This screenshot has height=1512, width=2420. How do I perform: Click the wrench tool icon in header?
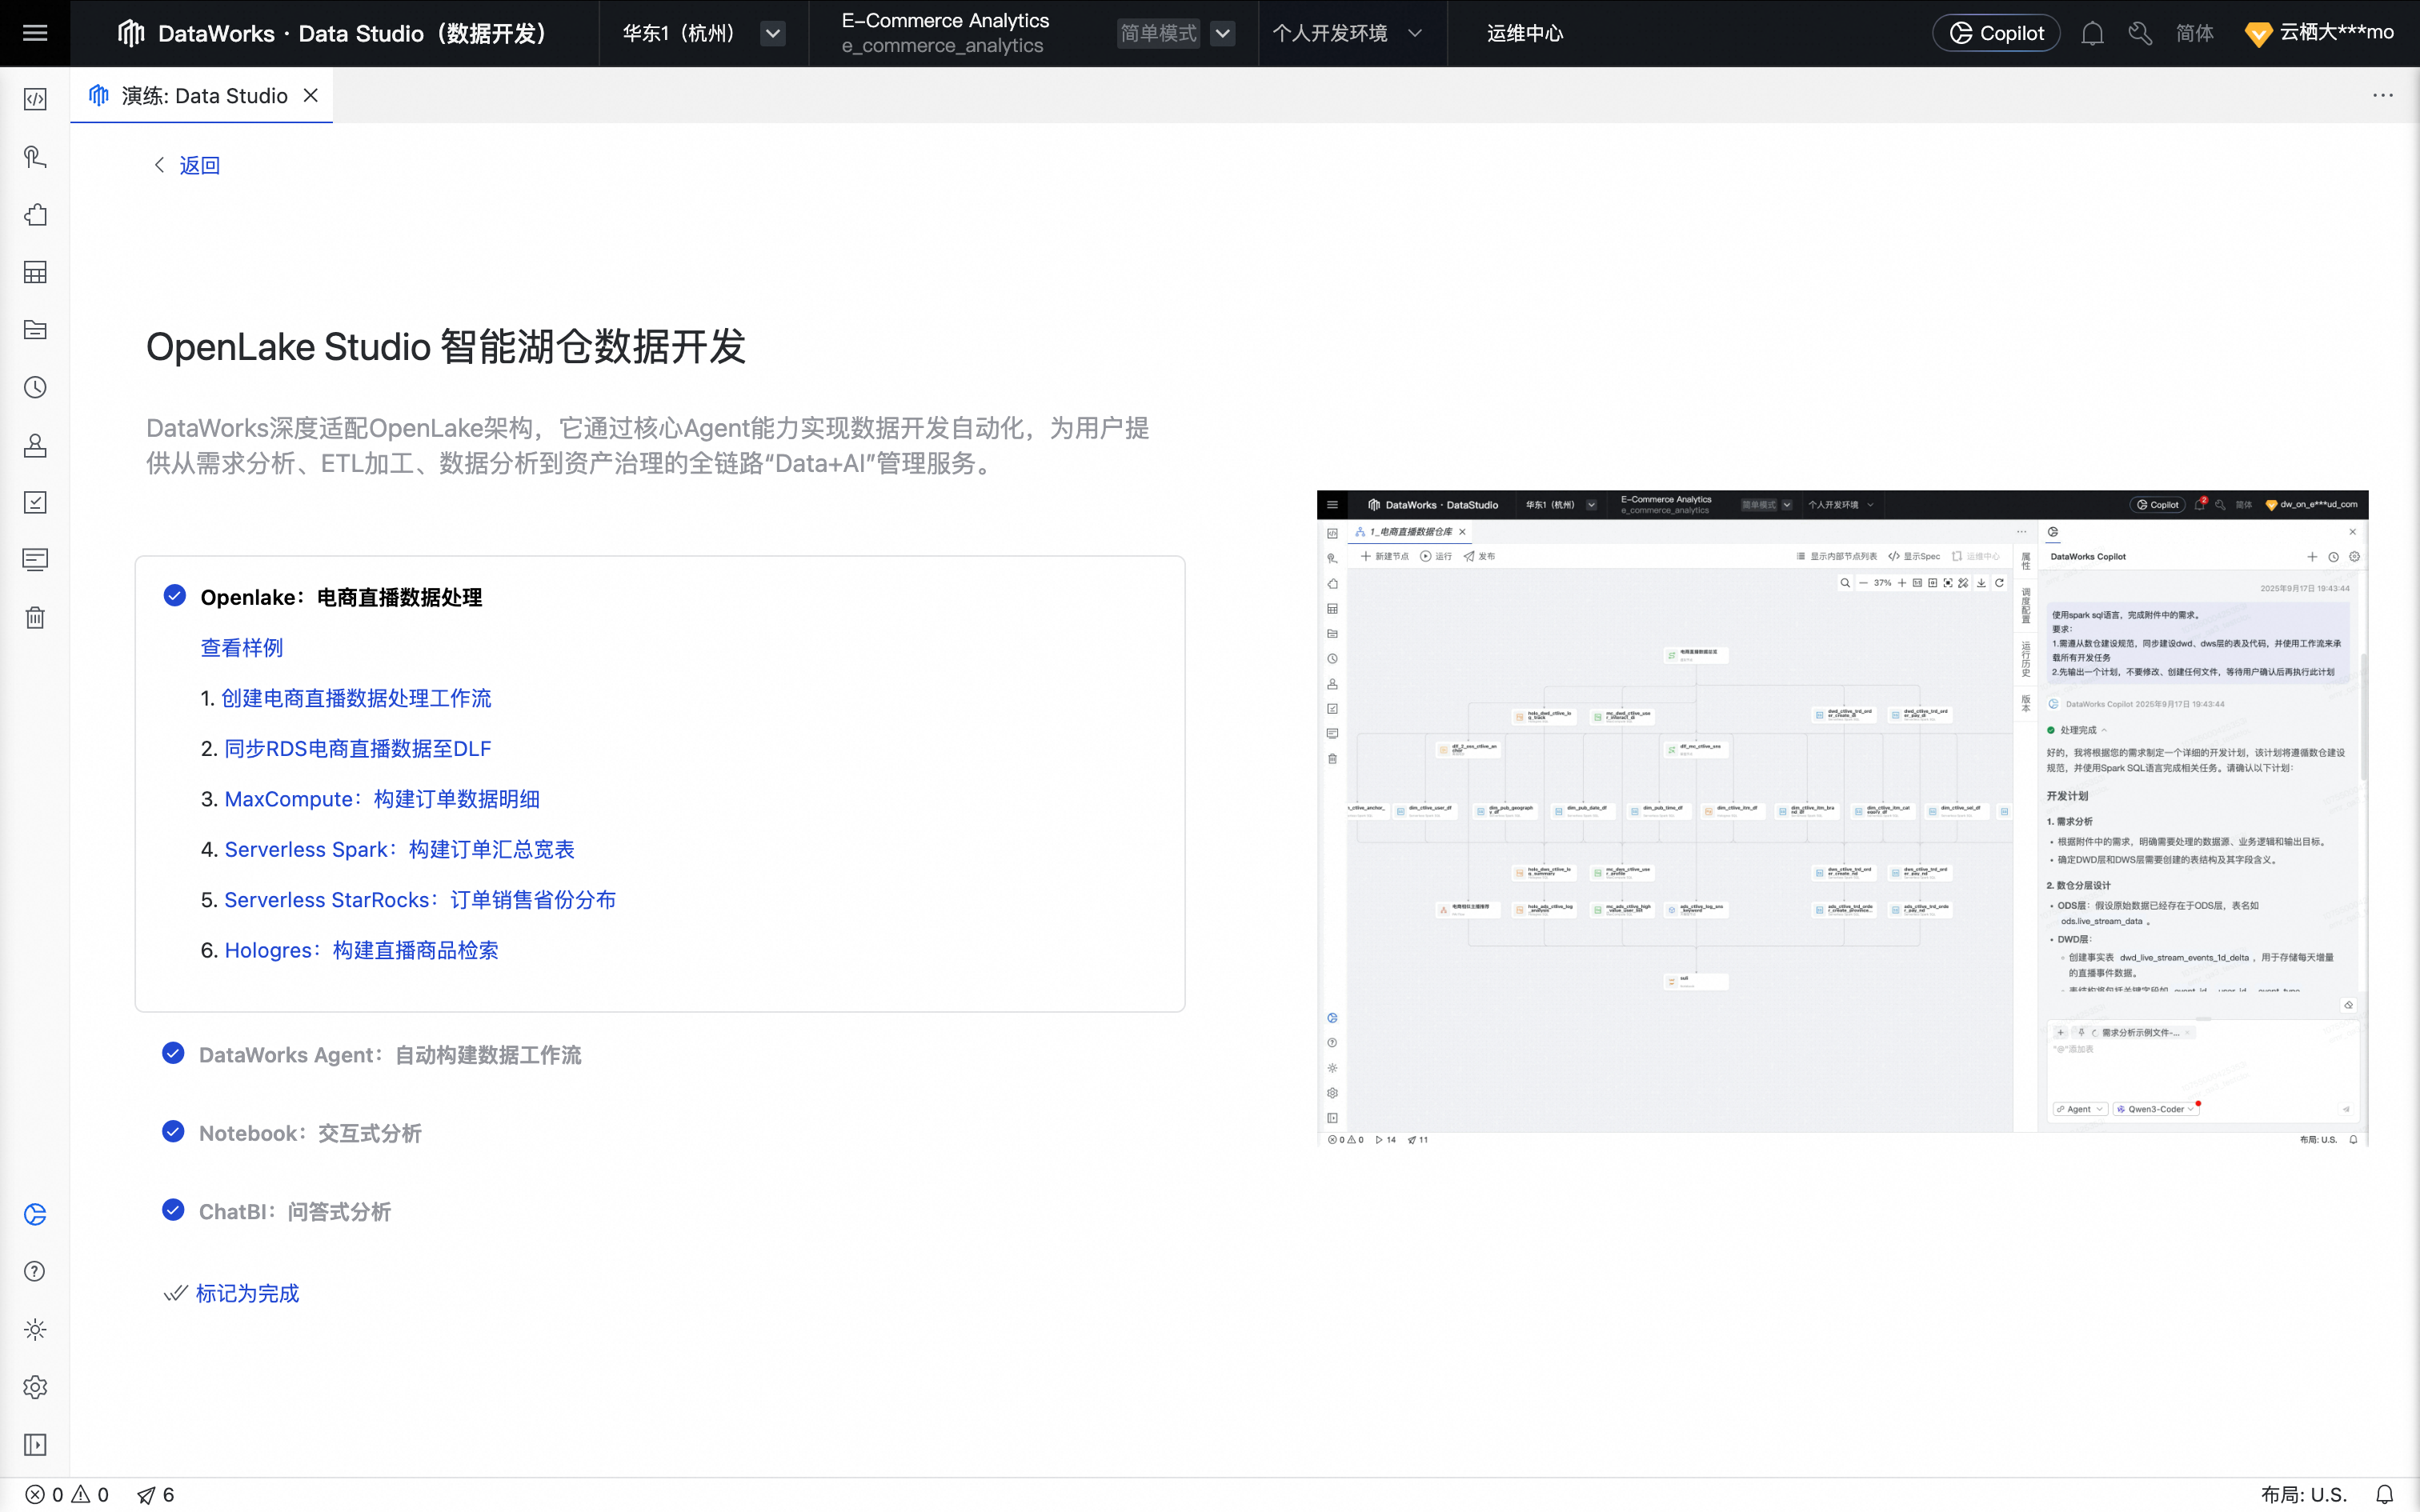(2140, 34)
